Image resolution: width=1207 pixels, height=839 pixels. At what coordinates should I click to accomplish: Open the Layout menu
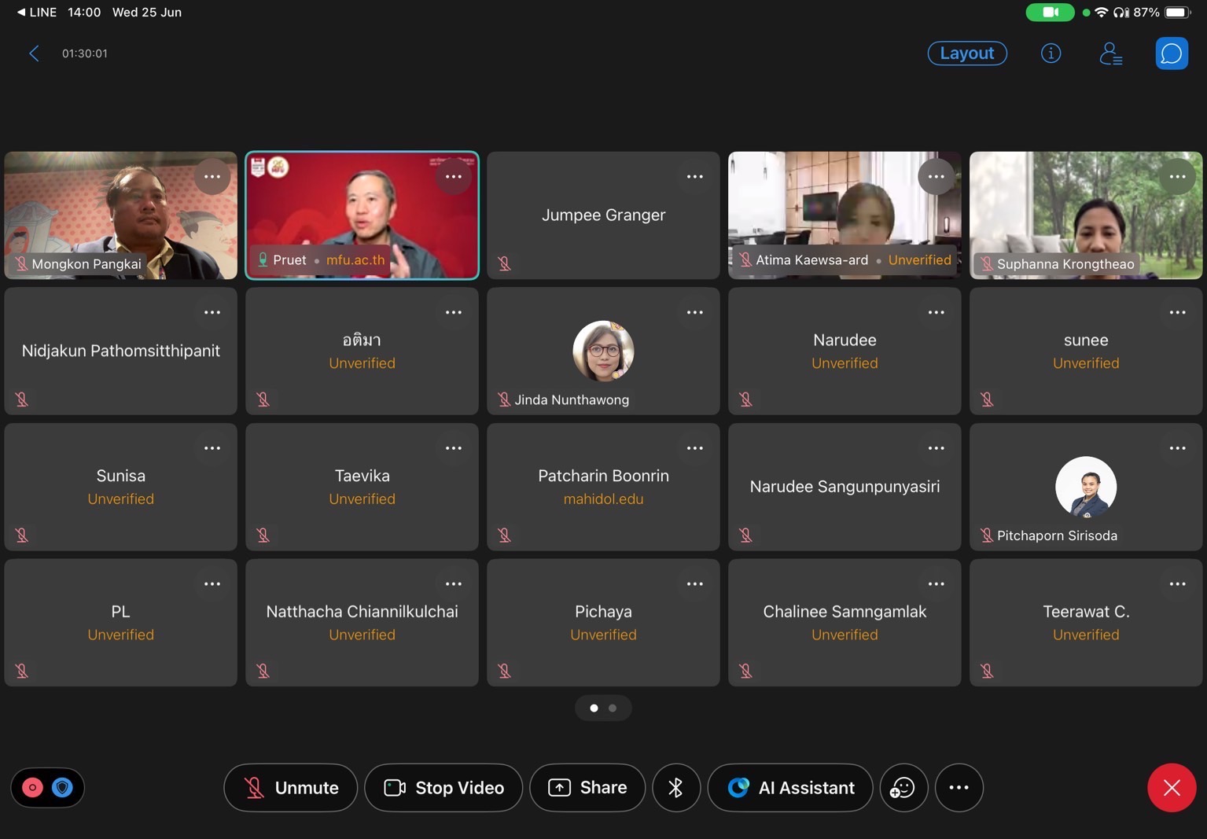point(966,53)
